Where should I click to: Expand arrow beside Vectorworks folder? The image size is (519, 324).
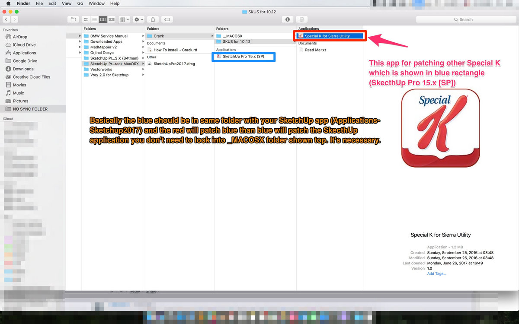click(x=143, y=69)
